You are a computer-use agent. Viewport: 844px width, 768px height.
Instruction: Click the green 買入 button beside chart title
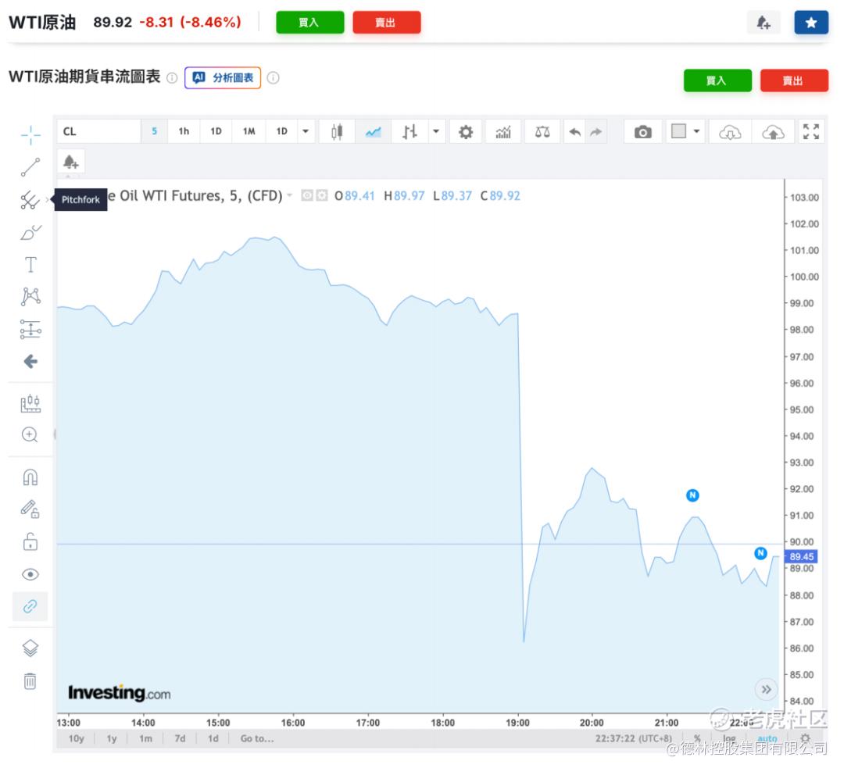pyautogui.click(x=717, y=80)
